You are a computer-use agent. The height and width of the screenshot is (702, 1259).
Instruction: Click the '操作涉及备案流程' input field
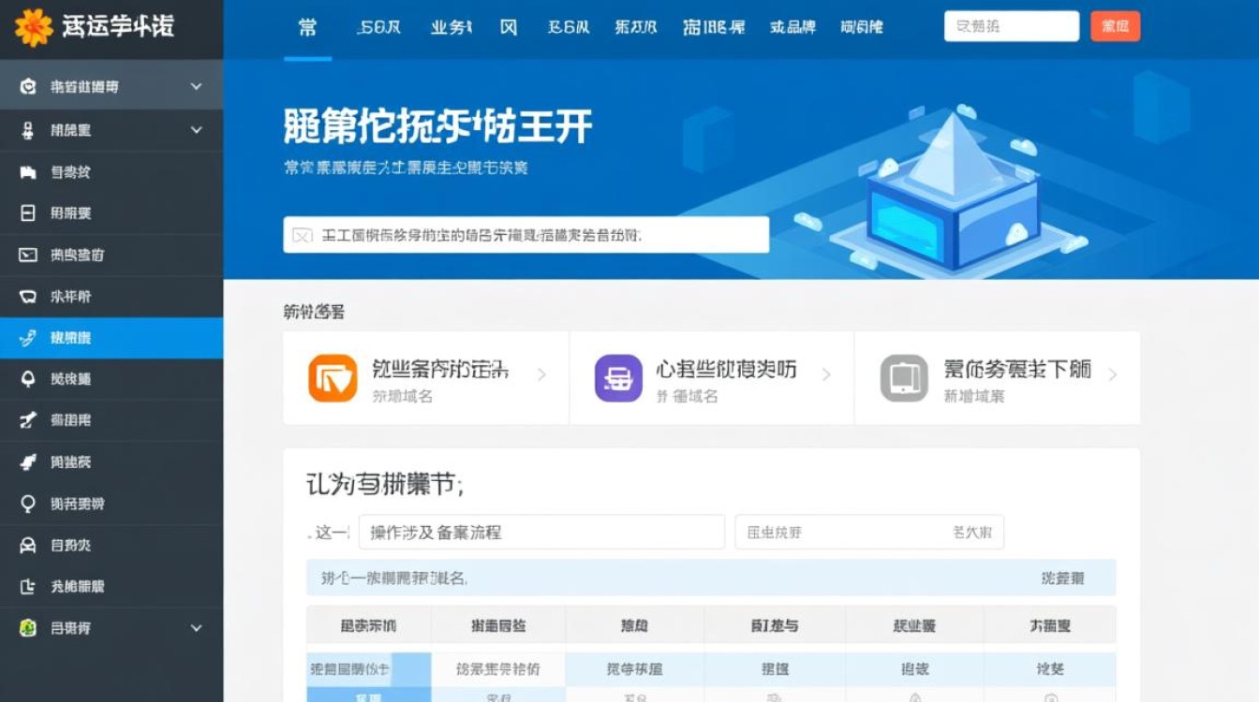(541, 532)
